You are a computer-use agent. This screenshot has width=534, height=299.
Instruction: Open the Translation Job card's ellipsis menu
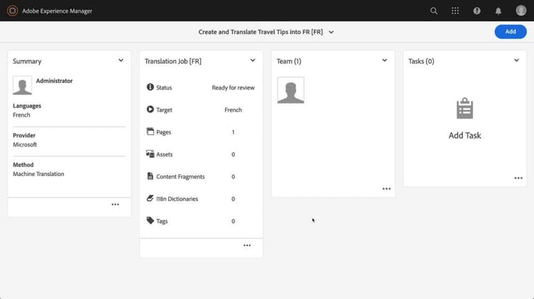pyautogui.click(x=247, y=245)
